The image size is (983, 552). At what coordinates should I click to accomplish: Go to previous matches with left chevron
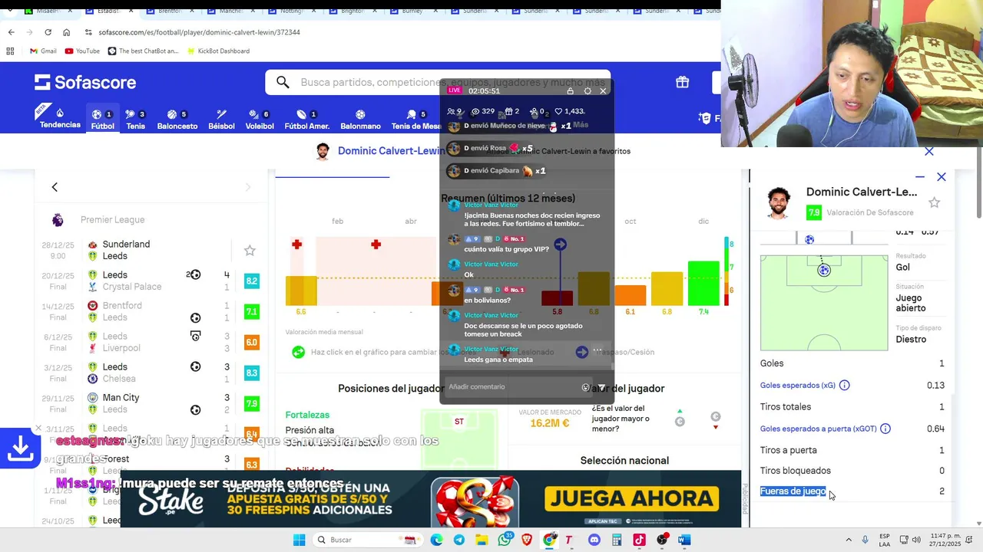pos(55,187)
